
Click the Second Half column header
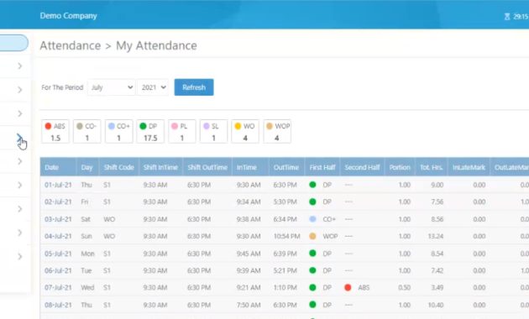(x=363, y=167)
